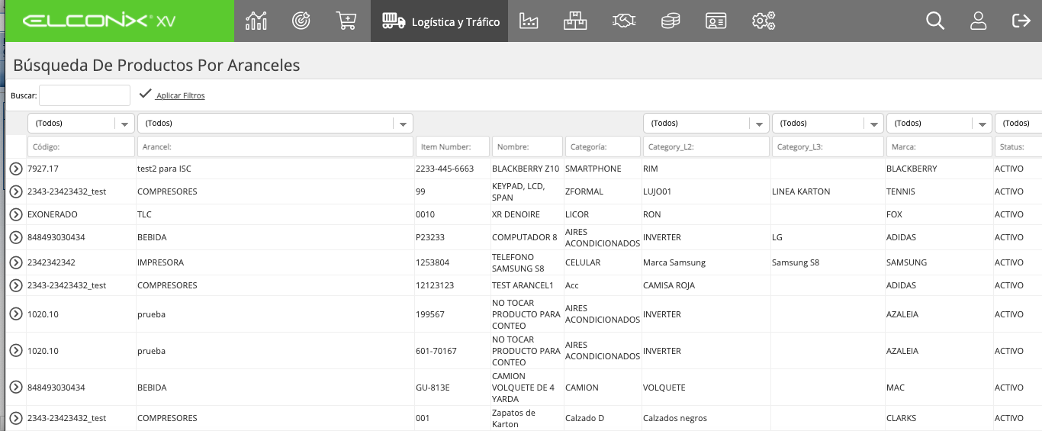This screenshot has height=431, width=1042.
Task: Click the Nombre filter input
Action: point(527,146)
